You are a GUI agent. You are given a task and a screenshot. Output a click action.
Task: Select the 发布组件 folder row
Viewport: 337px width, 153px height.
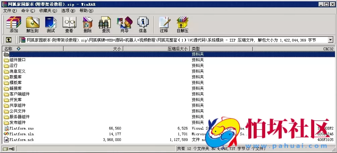(168, 123)
